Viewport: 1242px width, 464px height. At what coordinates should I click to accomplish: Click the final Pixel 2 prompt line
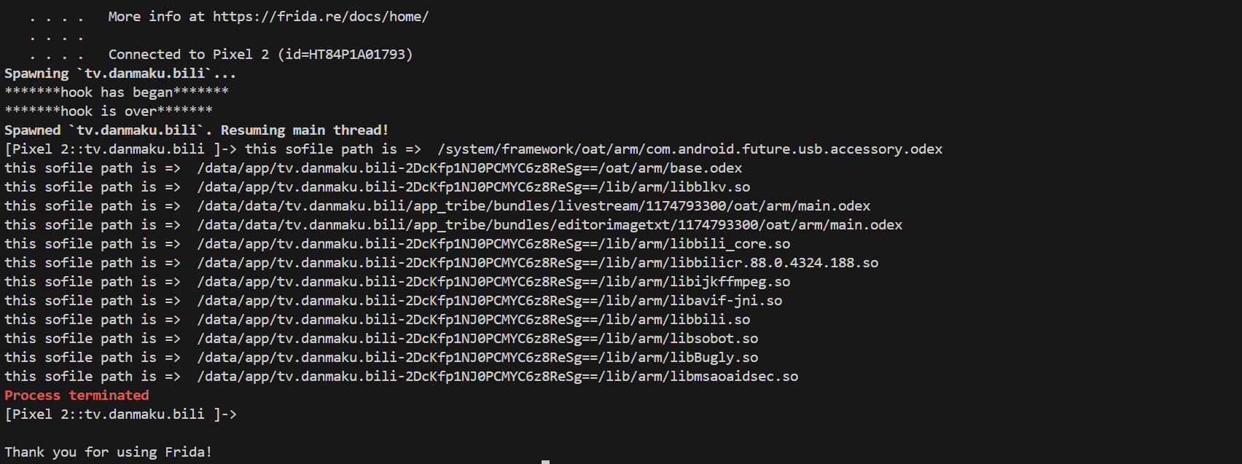tap(121, 414)
